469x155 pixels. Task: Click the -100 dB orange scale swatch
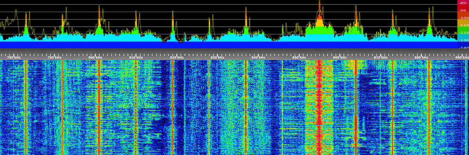pyautogui.click(x=463, y=18)
